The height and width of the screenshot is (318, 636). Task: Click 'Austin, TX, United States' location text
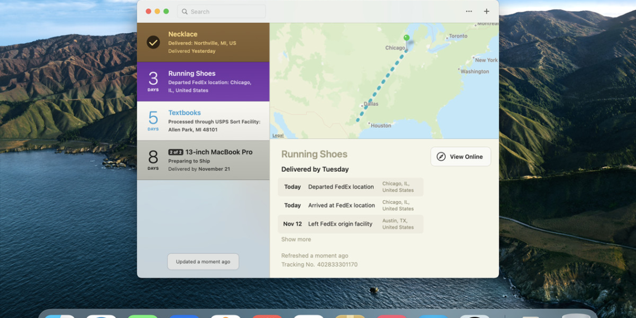coord(398,224)
